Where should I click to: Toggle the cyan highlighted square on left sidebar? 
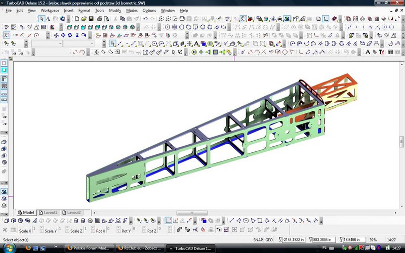(4, 70)
